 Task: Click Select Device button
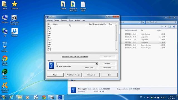click(108, 68)
